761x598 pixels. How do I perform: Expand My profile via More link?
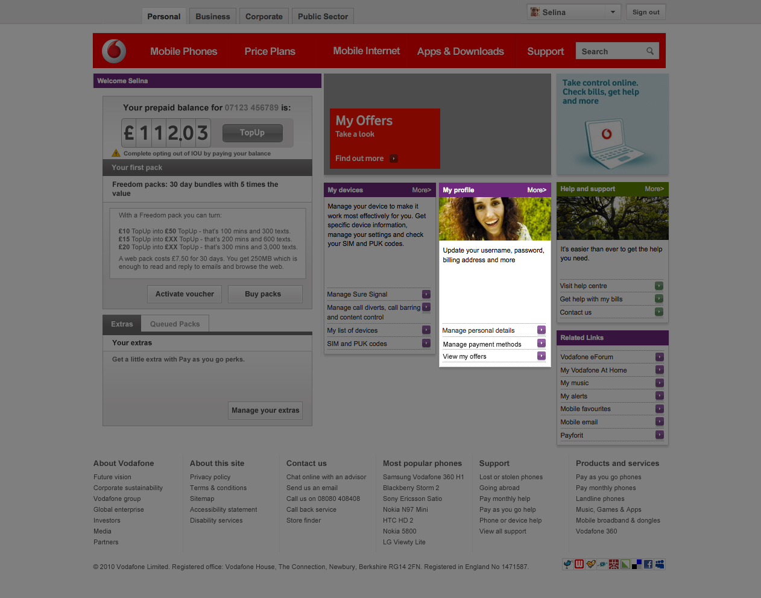(x=537, y=190)
